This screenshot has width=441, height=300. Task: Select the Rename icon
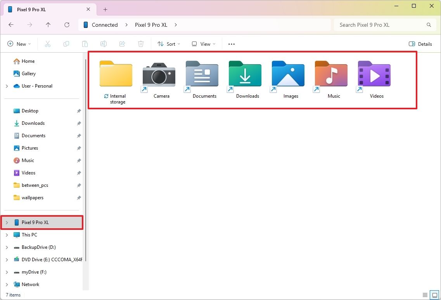(x=103, y=44)
